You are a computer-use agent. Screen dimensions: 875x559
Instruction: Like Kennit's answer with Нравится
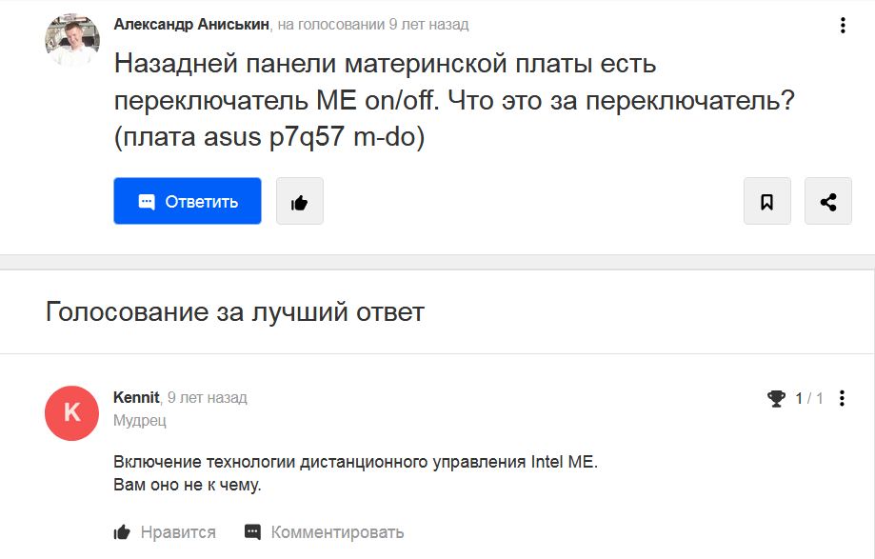point(165,532)
